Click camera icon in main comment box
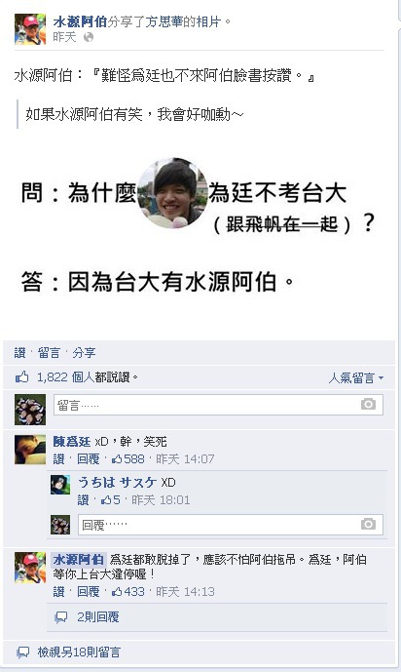The width and height of the screenshot is (401, 672). (368, 404)
